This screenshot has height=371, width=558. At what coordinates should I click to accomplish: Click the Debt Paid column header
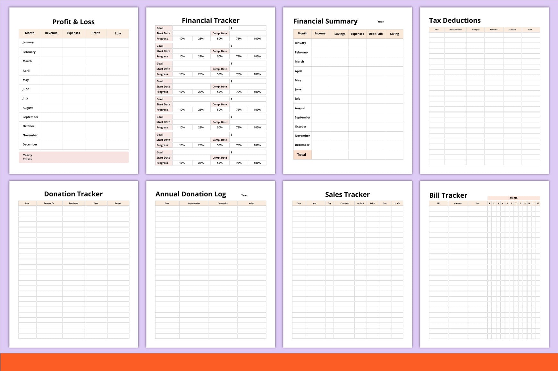pyautogui.click(x=376, y=34)
